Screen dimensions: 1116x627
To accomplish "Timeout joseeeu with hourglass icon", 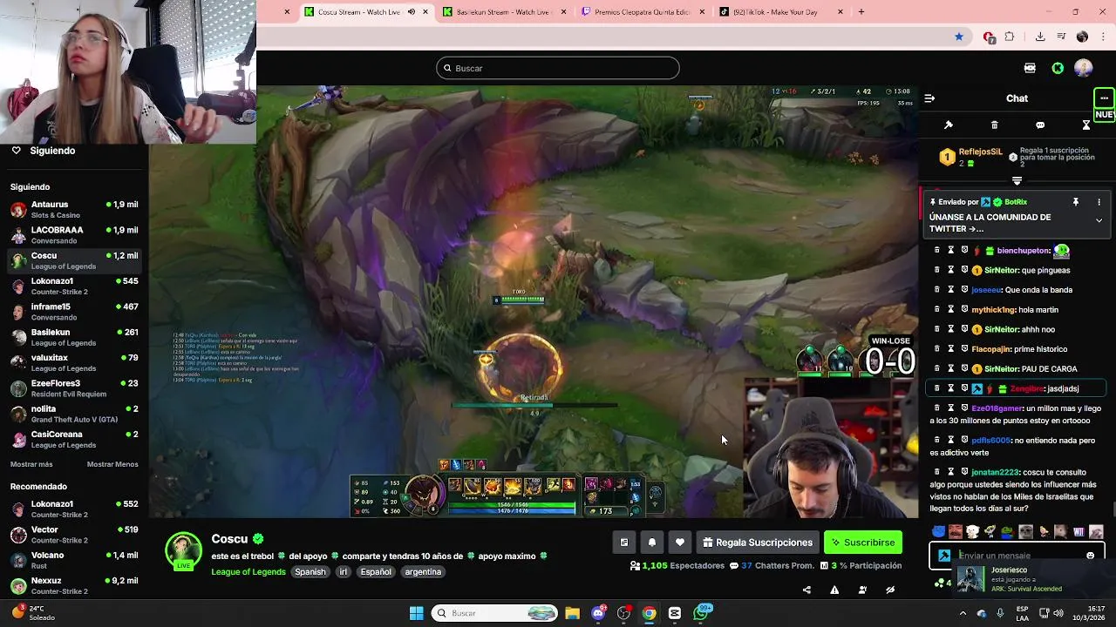I will pos(951,290).
